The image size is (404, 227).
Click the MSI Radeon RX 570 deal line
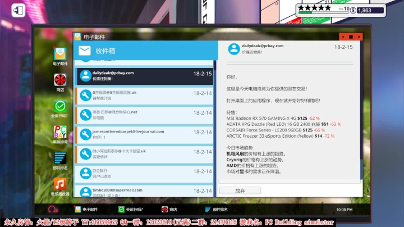pos(273,118)
